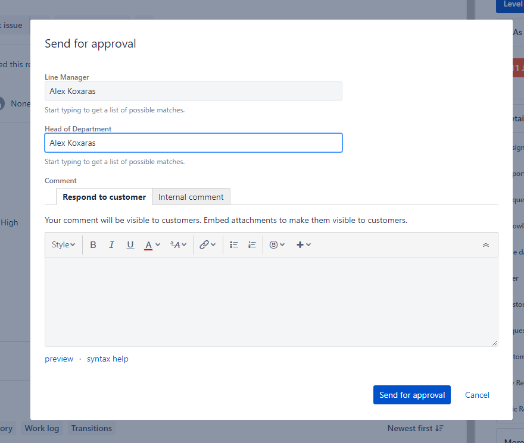Open the emoticon picker dropdown
The height and width of the screenshot is (443, 524).
point(277,245)
